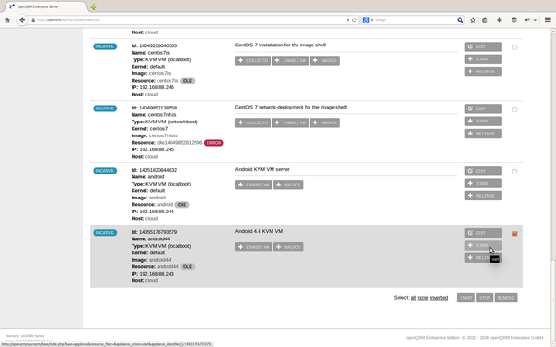Start the centos7is appliance
This screenshot has height=347, width=556.
click(484, 59)
